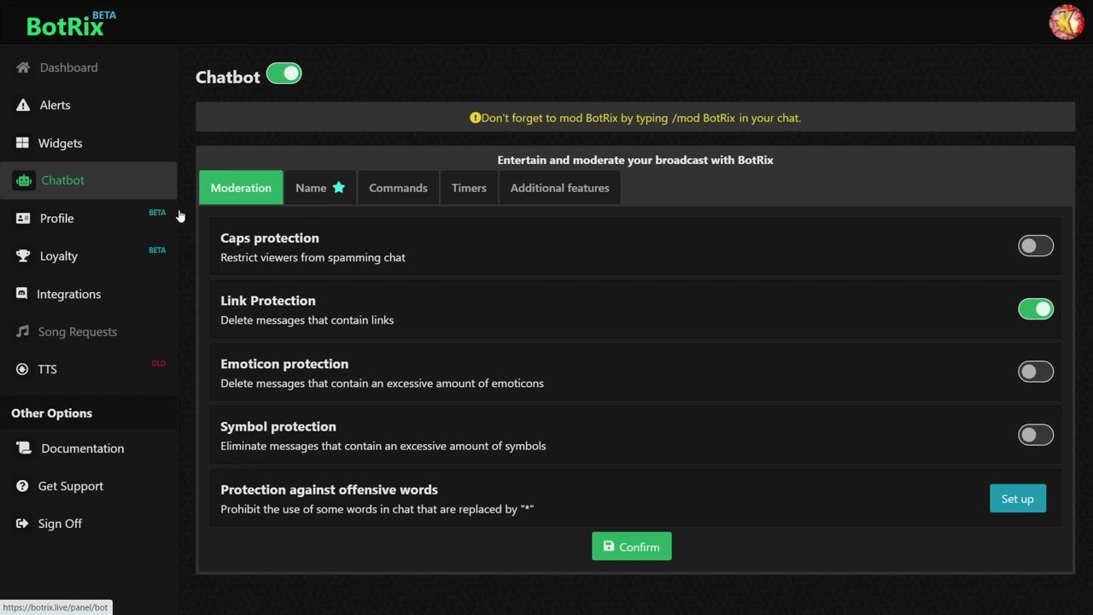Click the Sign Off exit icon
Viewport: 1093px width, 615px height.
[22, 524]
